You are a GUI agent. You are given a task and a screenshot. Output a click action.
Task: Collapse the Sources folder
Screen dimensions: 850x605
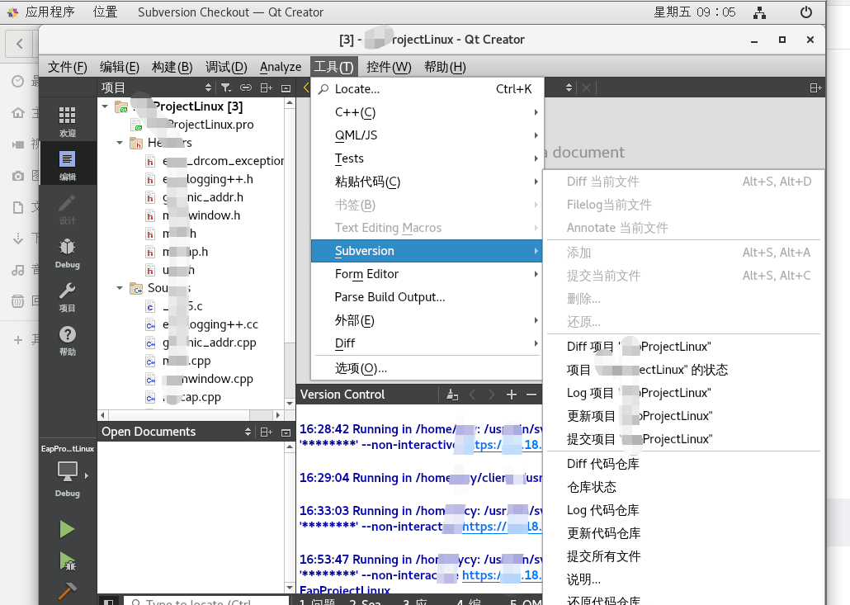tap(120, 288)
